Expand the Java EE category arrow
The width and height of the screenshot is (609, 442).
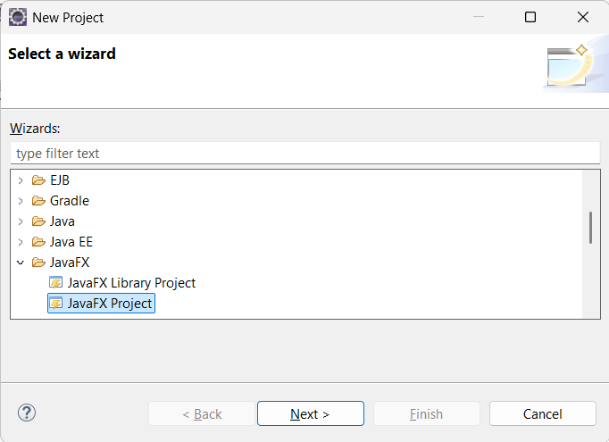tap(21, 242)
